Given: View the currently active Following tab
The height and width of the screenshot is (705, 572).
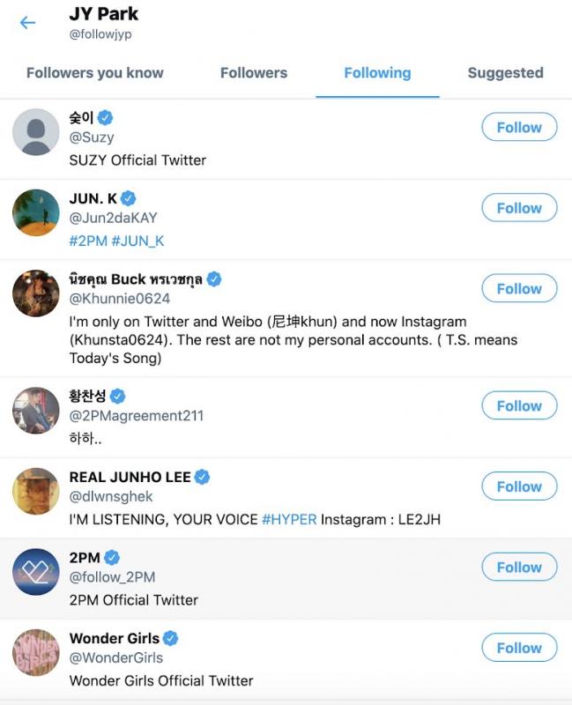Looking at the screenshot, I should pos(377,73).
